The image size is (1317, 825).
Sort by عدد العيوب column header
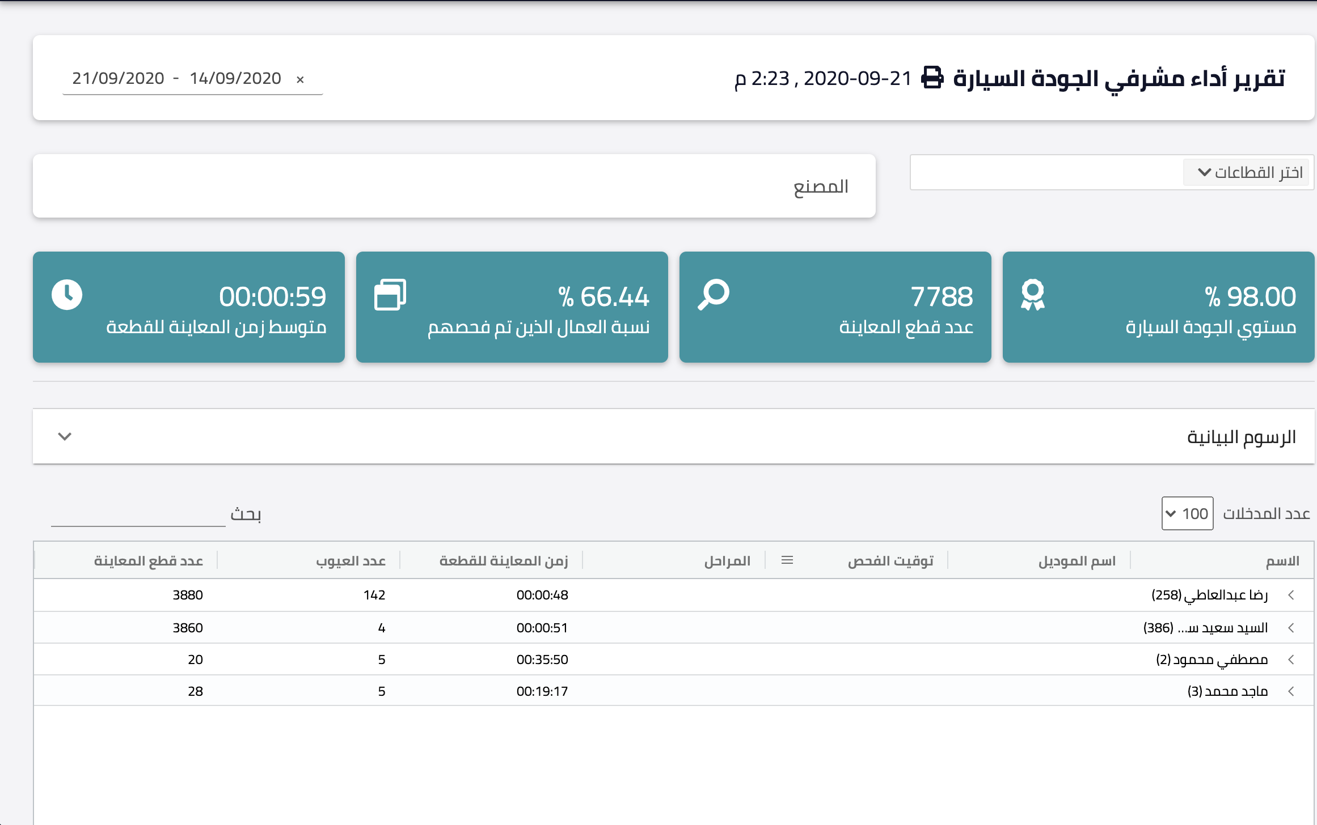click(x=351, y=561)
